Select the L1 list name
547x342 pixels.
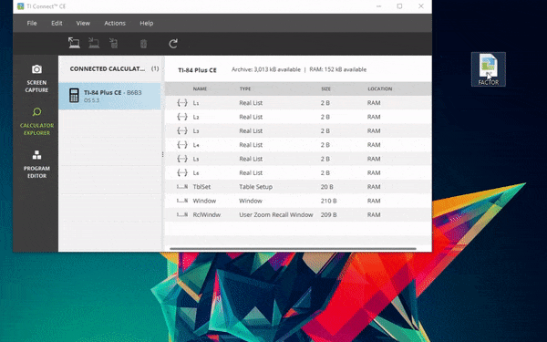coord(196,103)
